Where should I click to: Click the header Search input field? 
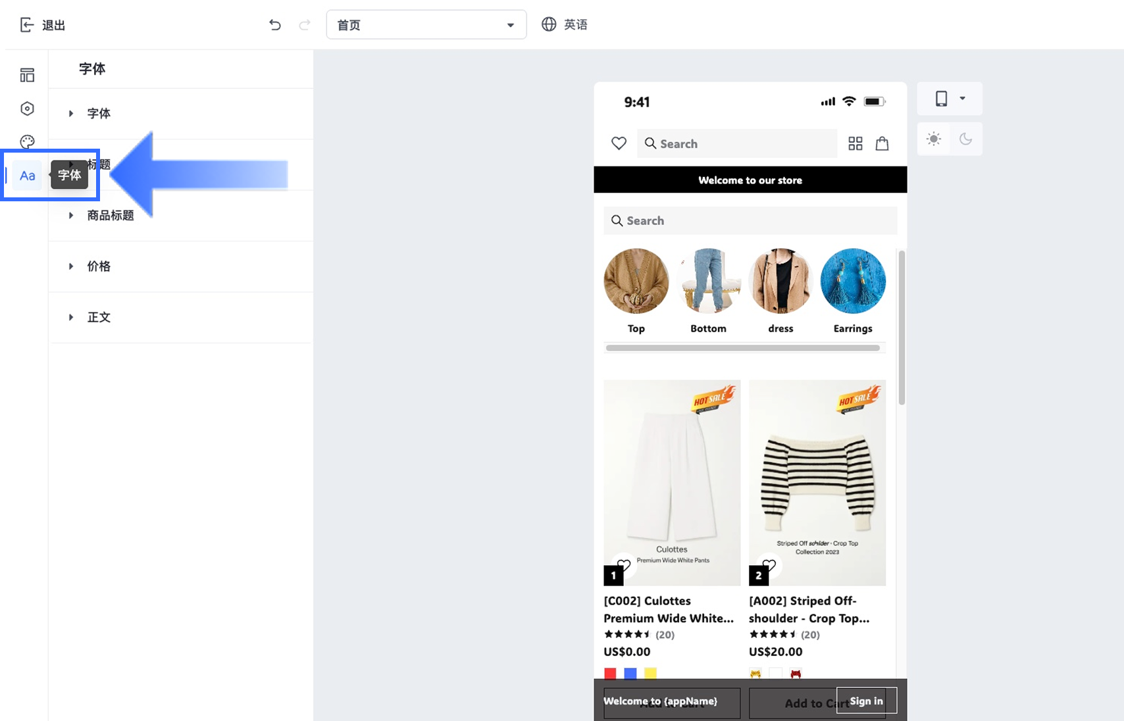coord(737,143)
